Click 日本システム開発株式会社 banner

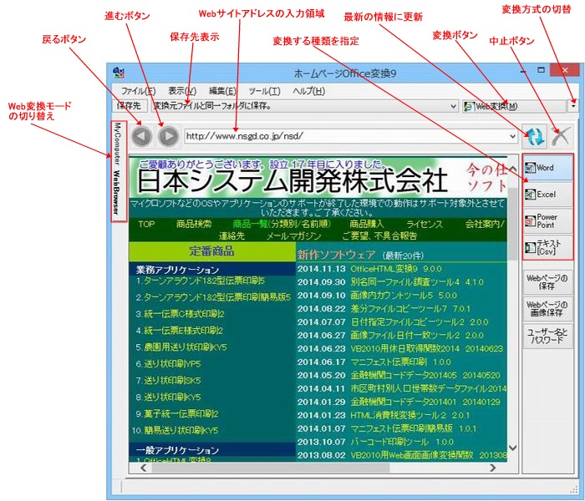[x=292, y=180]
